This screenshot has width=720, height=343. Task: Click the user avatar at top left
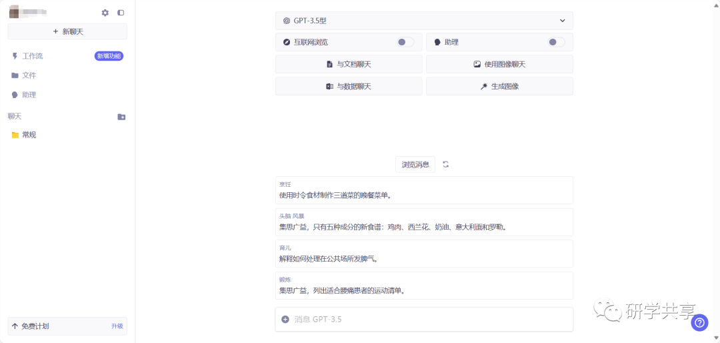click(x=15, y=12)
